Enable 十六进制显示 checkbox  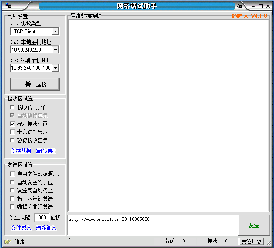click(x=12, y=132)
